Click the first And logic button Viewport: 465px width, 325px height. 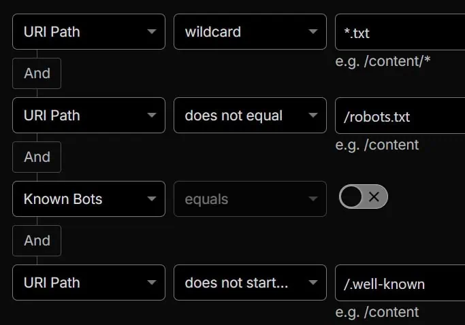(37, 73)
